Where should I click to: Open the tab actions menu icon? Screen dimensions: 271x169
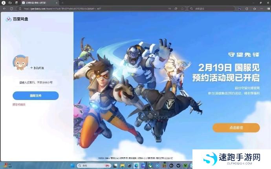pyautogui.click(x=16, y=3)
